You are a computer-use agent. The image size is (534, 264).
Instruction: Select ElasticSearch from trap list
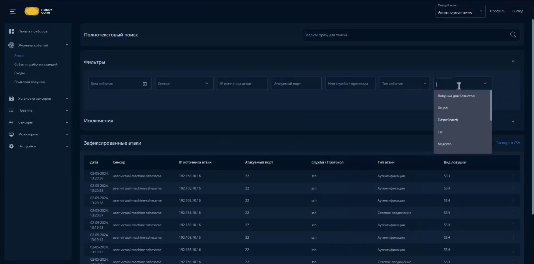(462, 120)
